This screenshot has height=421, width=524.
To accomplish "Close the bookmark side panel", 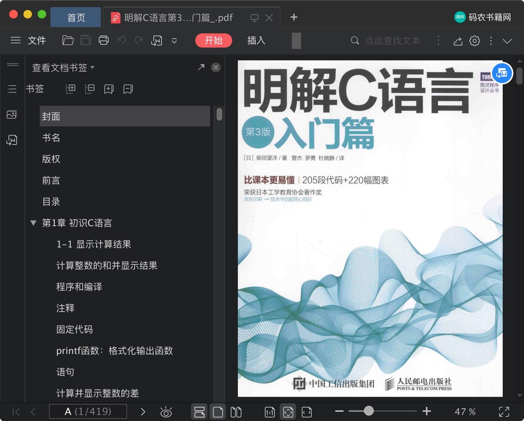I will pos(216,67).
